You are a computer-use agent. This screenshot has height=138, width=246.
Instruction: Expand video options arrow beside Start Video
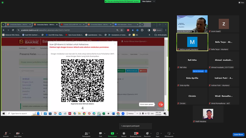[x=22, y=133]
